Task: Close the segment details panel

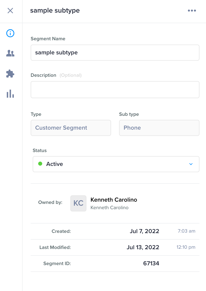Action: 10,11
